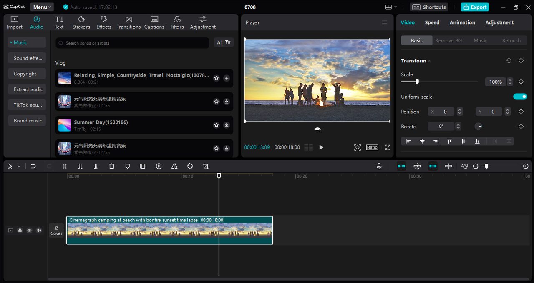The width and height of the screenshot is (534, 283).
Task: Turn off the Uniform scale switch
Action: click(x=520, y=97)
